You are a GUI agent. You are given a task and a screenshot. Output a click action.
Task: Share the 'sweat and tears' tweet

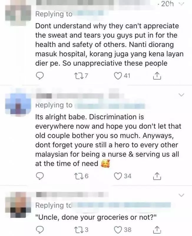click(157, 76)
